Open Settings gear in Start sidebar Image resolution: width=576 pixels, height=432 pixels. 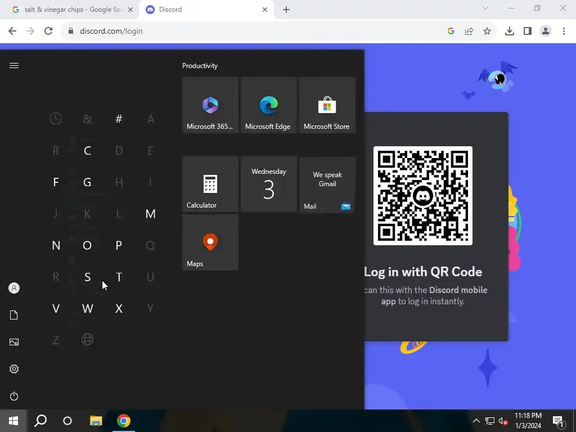tap(14, 369)
